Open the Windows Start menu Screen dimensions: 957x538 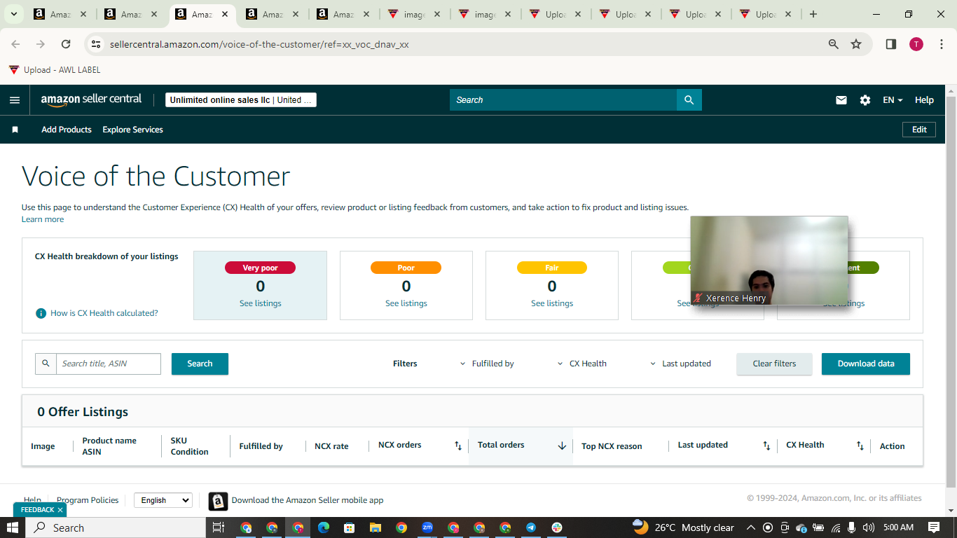[13, 527]
